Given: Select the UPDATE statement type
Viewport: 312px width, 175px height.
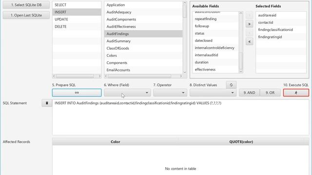Looking at the screenshot, I should tap(77, 19).
